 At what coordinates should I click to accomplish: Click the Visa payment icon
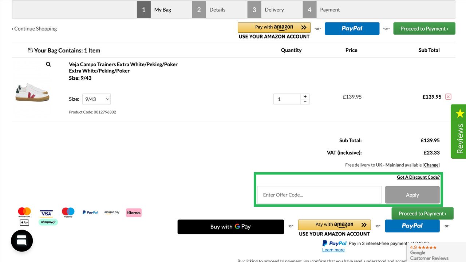point(46,213)
